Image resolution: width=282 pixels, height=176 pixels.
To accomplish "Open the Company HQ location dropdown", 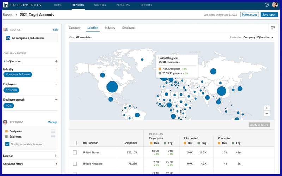I will 258,37.
